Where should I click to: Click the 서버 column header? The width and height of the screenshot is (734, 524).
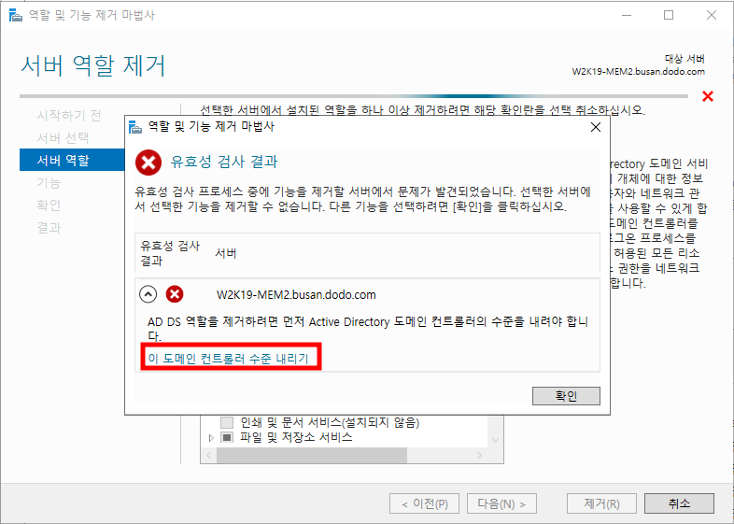(226, 253)
